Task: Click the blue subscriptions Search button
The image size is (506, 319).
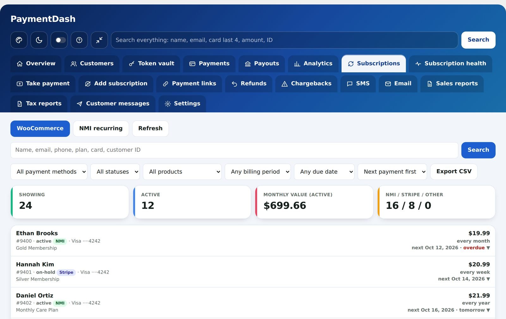Action: pyautogui.click(x=478, y=150)
